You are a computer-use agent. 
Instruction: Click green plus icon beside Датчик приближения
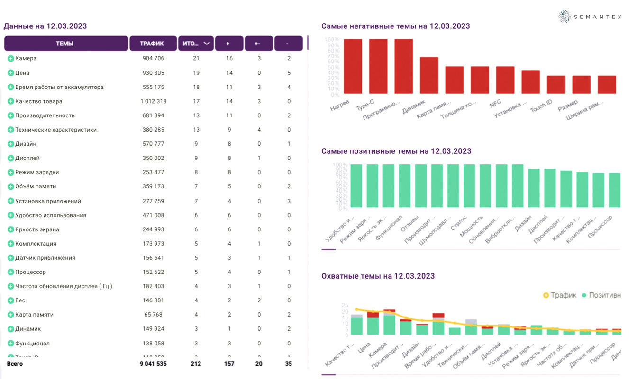[10, 258]
